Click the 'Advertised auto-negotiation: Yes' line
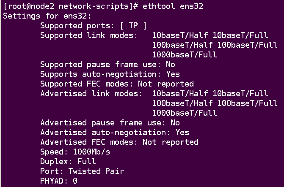 (x=115, y=133)
